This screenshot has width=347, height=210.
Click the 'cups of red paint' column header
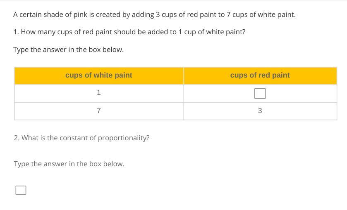click(x=260, y=75)
